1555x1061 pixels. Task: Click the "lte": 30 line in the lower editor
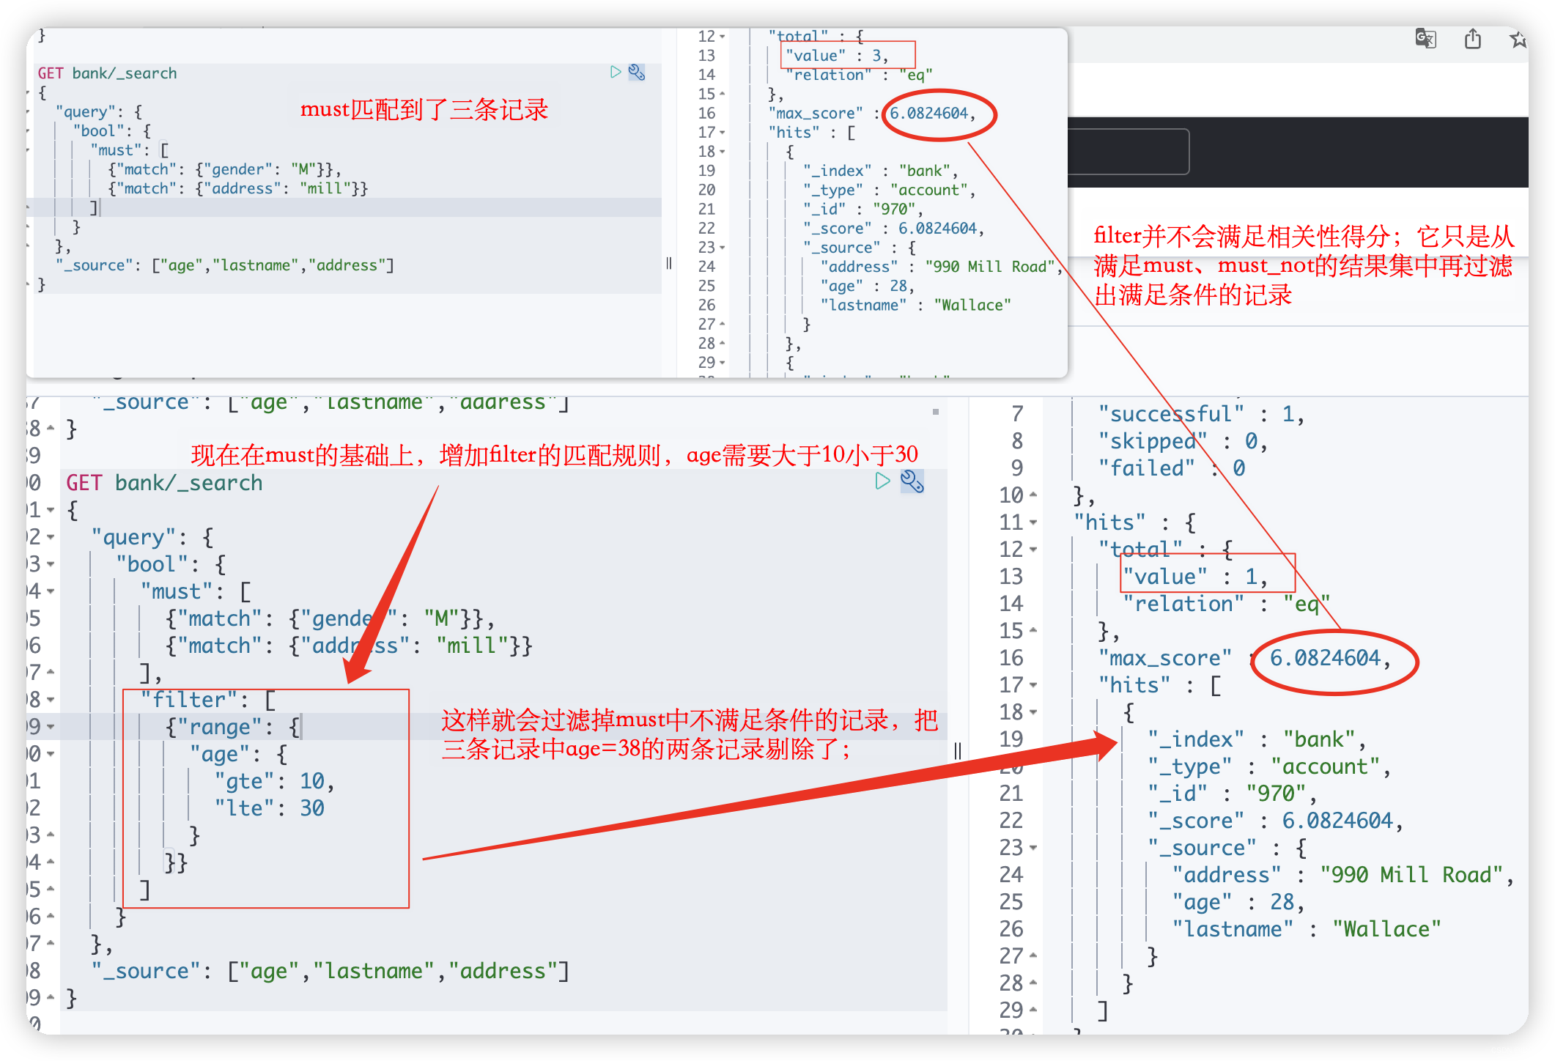coord(269,808)
